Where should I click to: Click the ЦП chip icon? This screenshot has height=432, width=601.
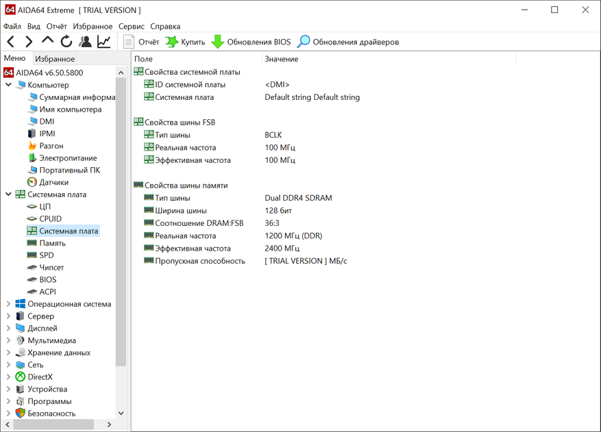(x=32, y=207)
